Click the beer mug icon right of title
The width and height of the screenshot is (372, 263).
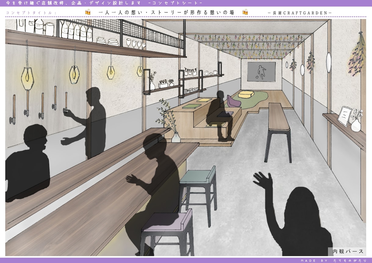click(245, 12)
